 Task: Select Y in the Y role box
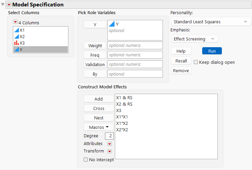[117, 24]
